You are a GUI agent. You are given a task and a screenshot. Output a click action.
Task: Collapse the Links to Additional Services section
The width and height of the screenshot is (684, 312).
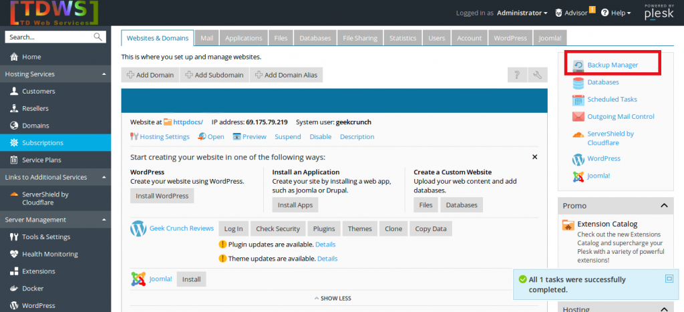pos(104,177)
